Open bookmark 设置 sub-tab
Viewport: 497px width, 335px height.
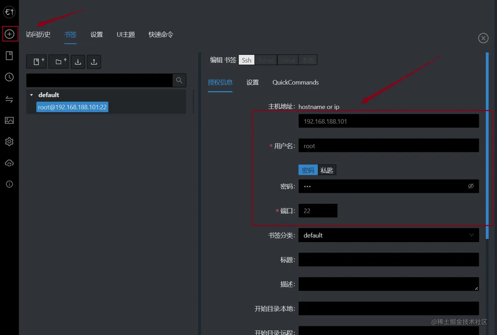[x=253, y=82]
